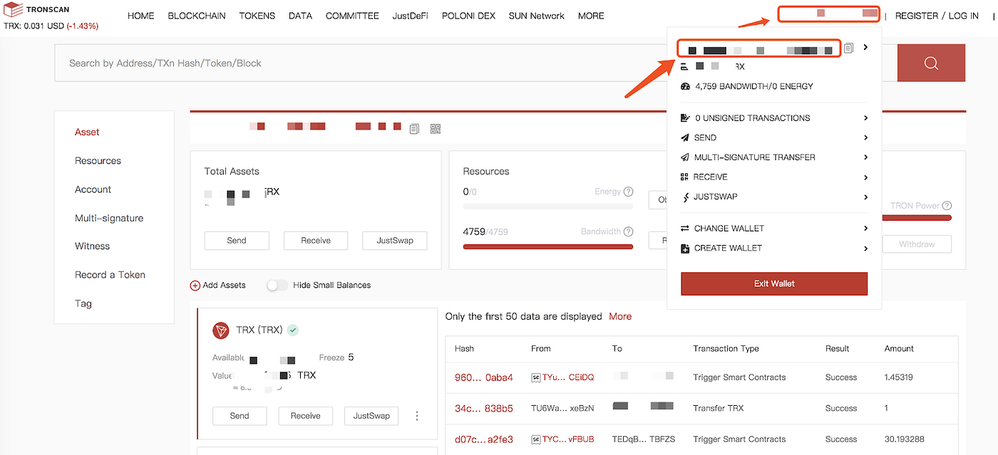Click the Bandwidth progress bar
The height and width of the screenshot is (455, 998).
tap(547, 246)
